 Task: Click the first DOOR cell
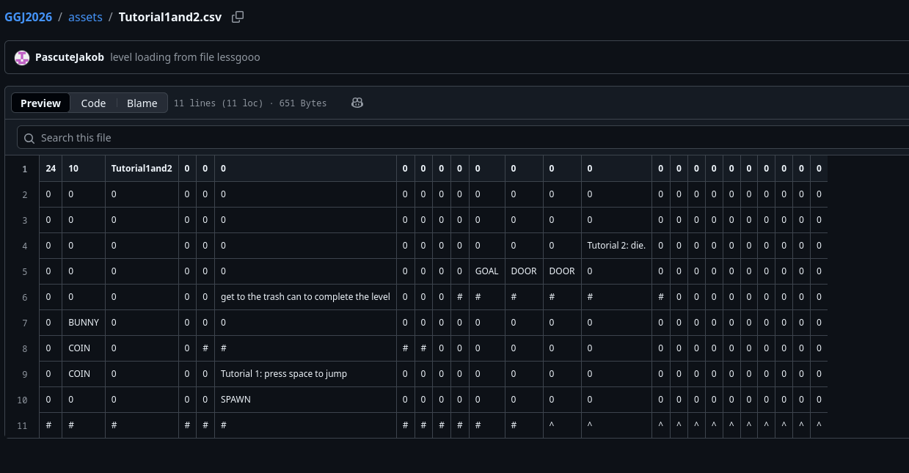point(524,271)
